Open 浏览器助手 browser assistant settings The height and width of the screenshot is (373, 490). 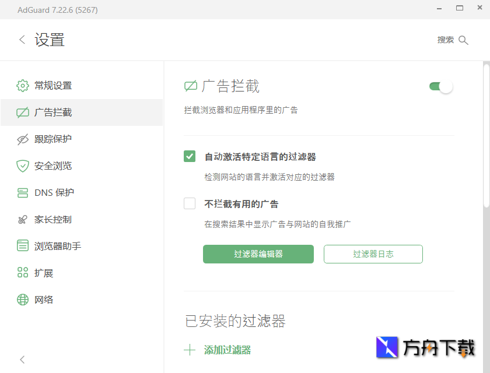(22, 245)
